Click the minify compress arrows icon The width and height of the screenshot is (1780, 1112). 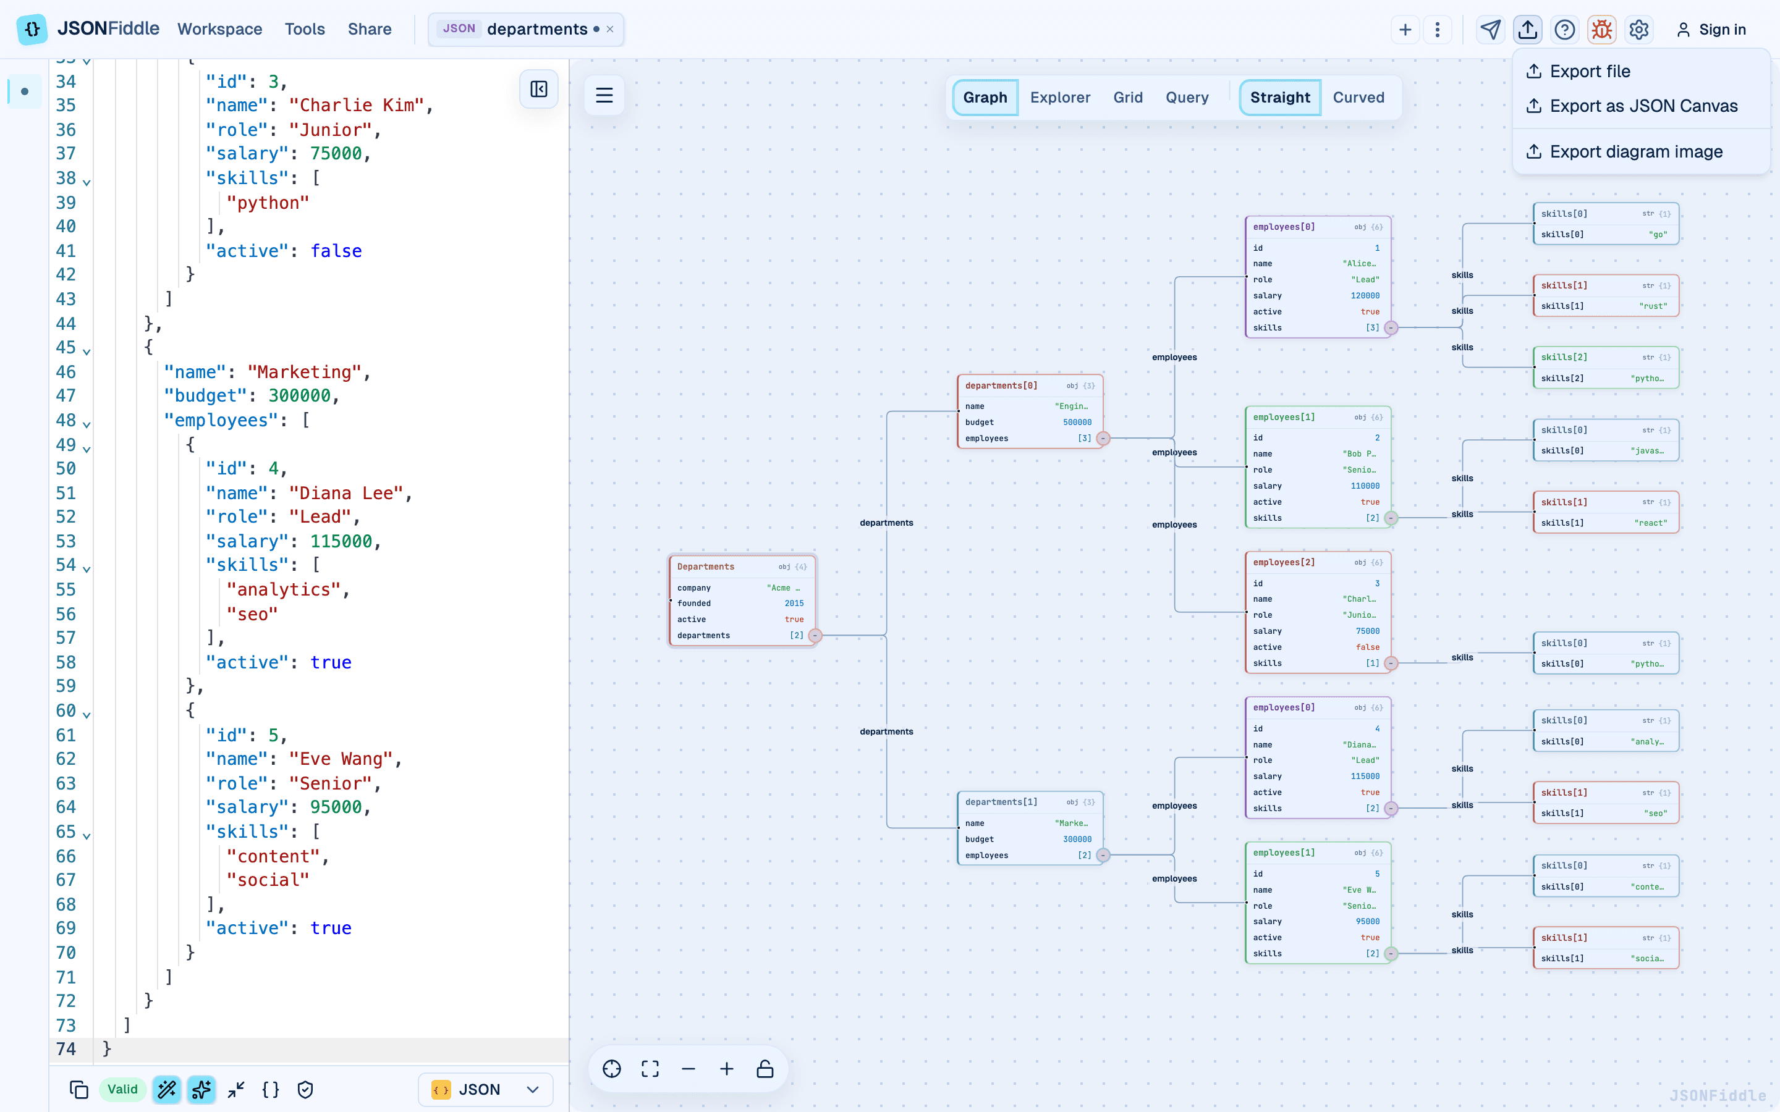tap(236, 1089)
